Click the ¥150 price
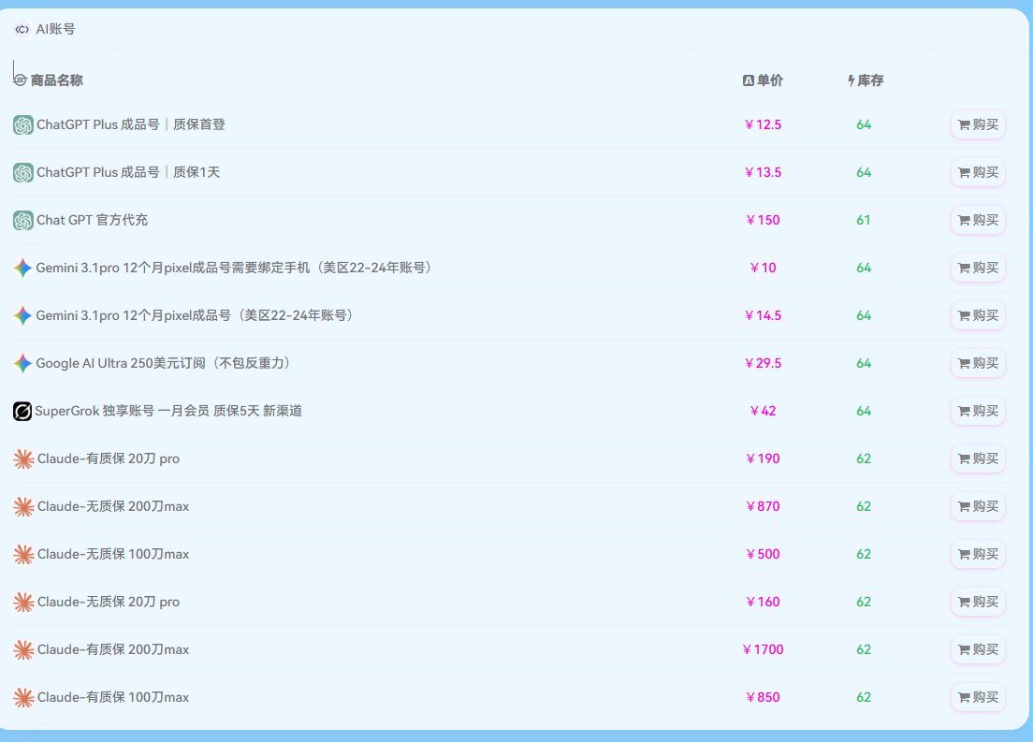1033x742 pixels. pos(763,220)
